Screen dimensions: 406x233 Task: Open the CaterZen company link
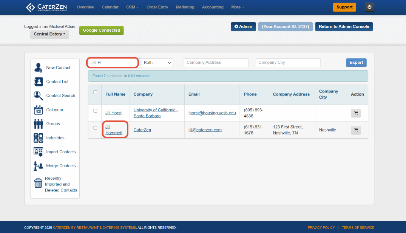142,130
